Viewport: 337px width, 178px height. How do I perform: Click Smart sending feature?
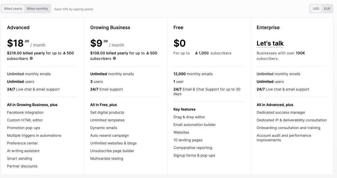[x=19, y=159]
